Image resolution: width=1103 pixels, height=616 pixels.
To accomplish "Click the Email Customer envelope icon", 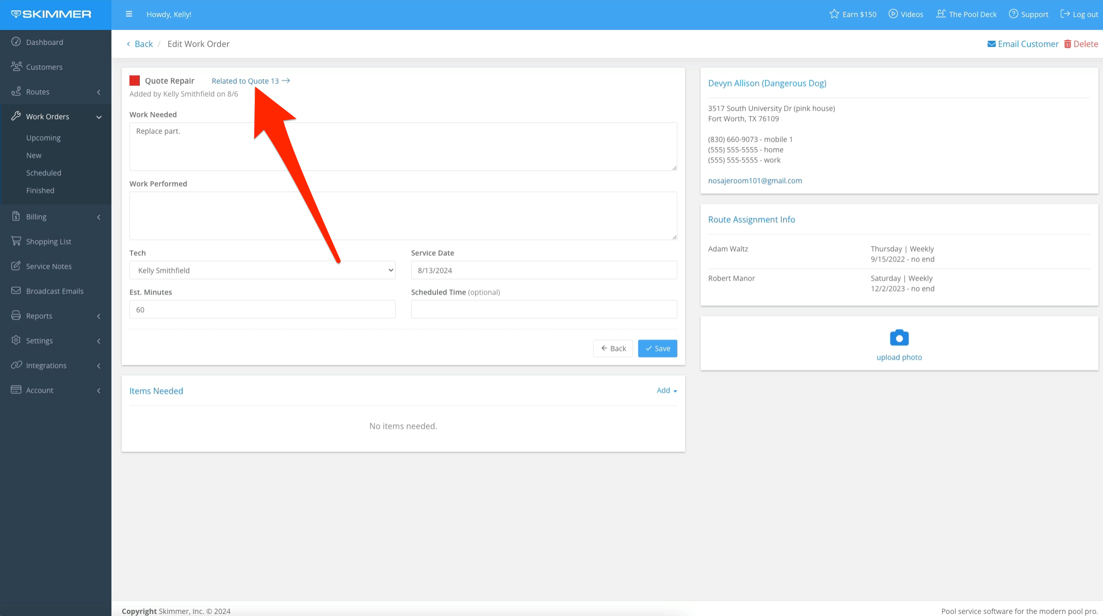I will coord(991,44).
